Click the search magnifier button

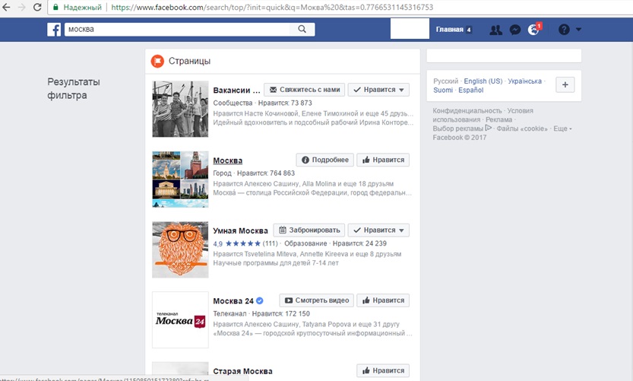pos(302,29)
